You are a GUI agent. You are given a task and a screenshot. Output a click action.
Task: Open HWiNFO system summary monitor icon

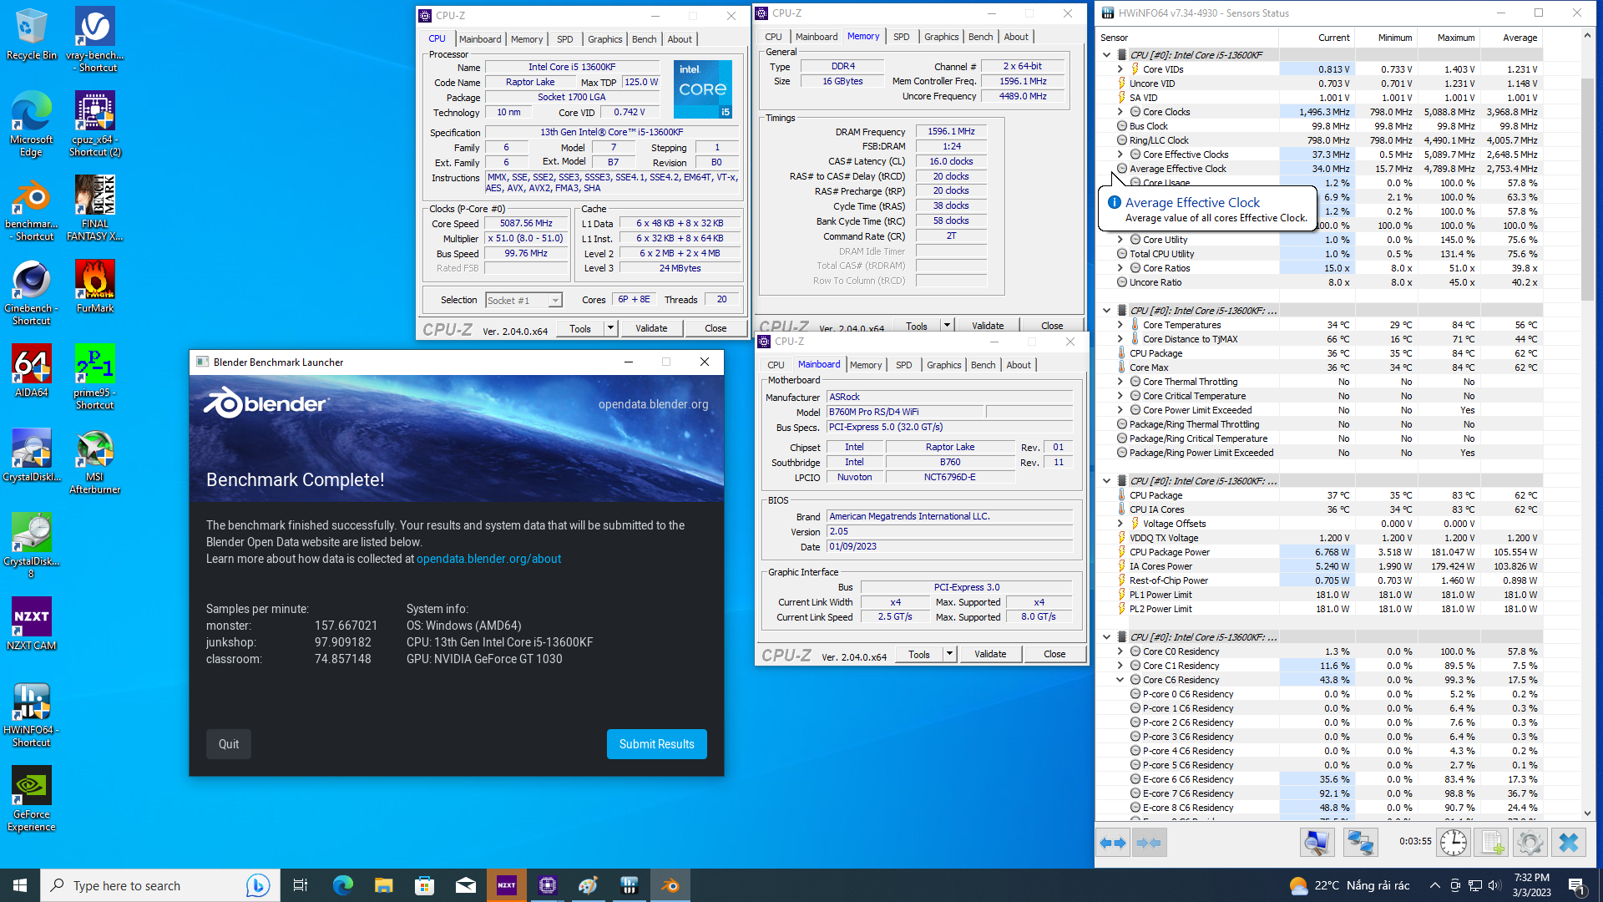tap(1317, 843)
